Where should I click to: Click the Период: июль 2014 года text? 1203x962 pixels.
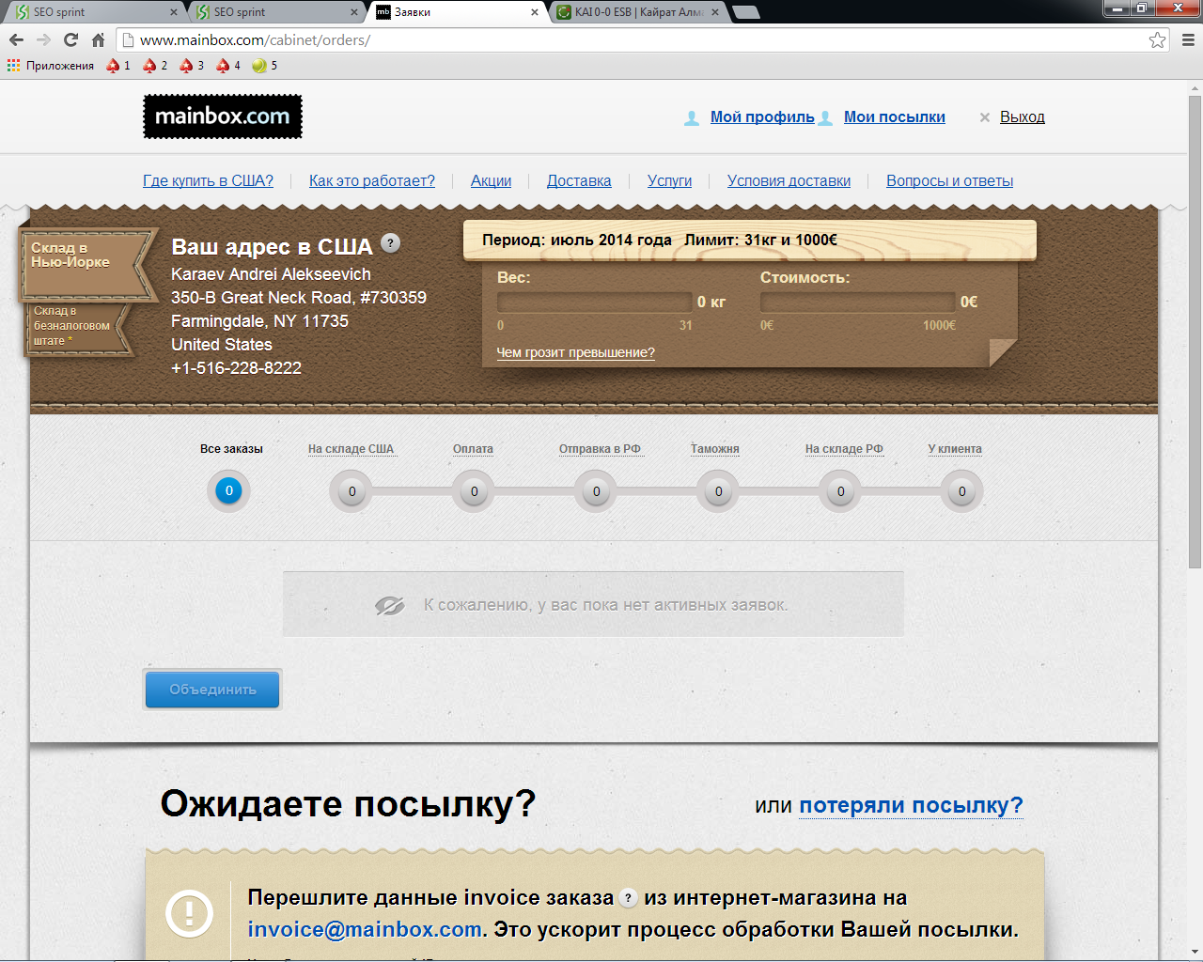coord(577,240)
